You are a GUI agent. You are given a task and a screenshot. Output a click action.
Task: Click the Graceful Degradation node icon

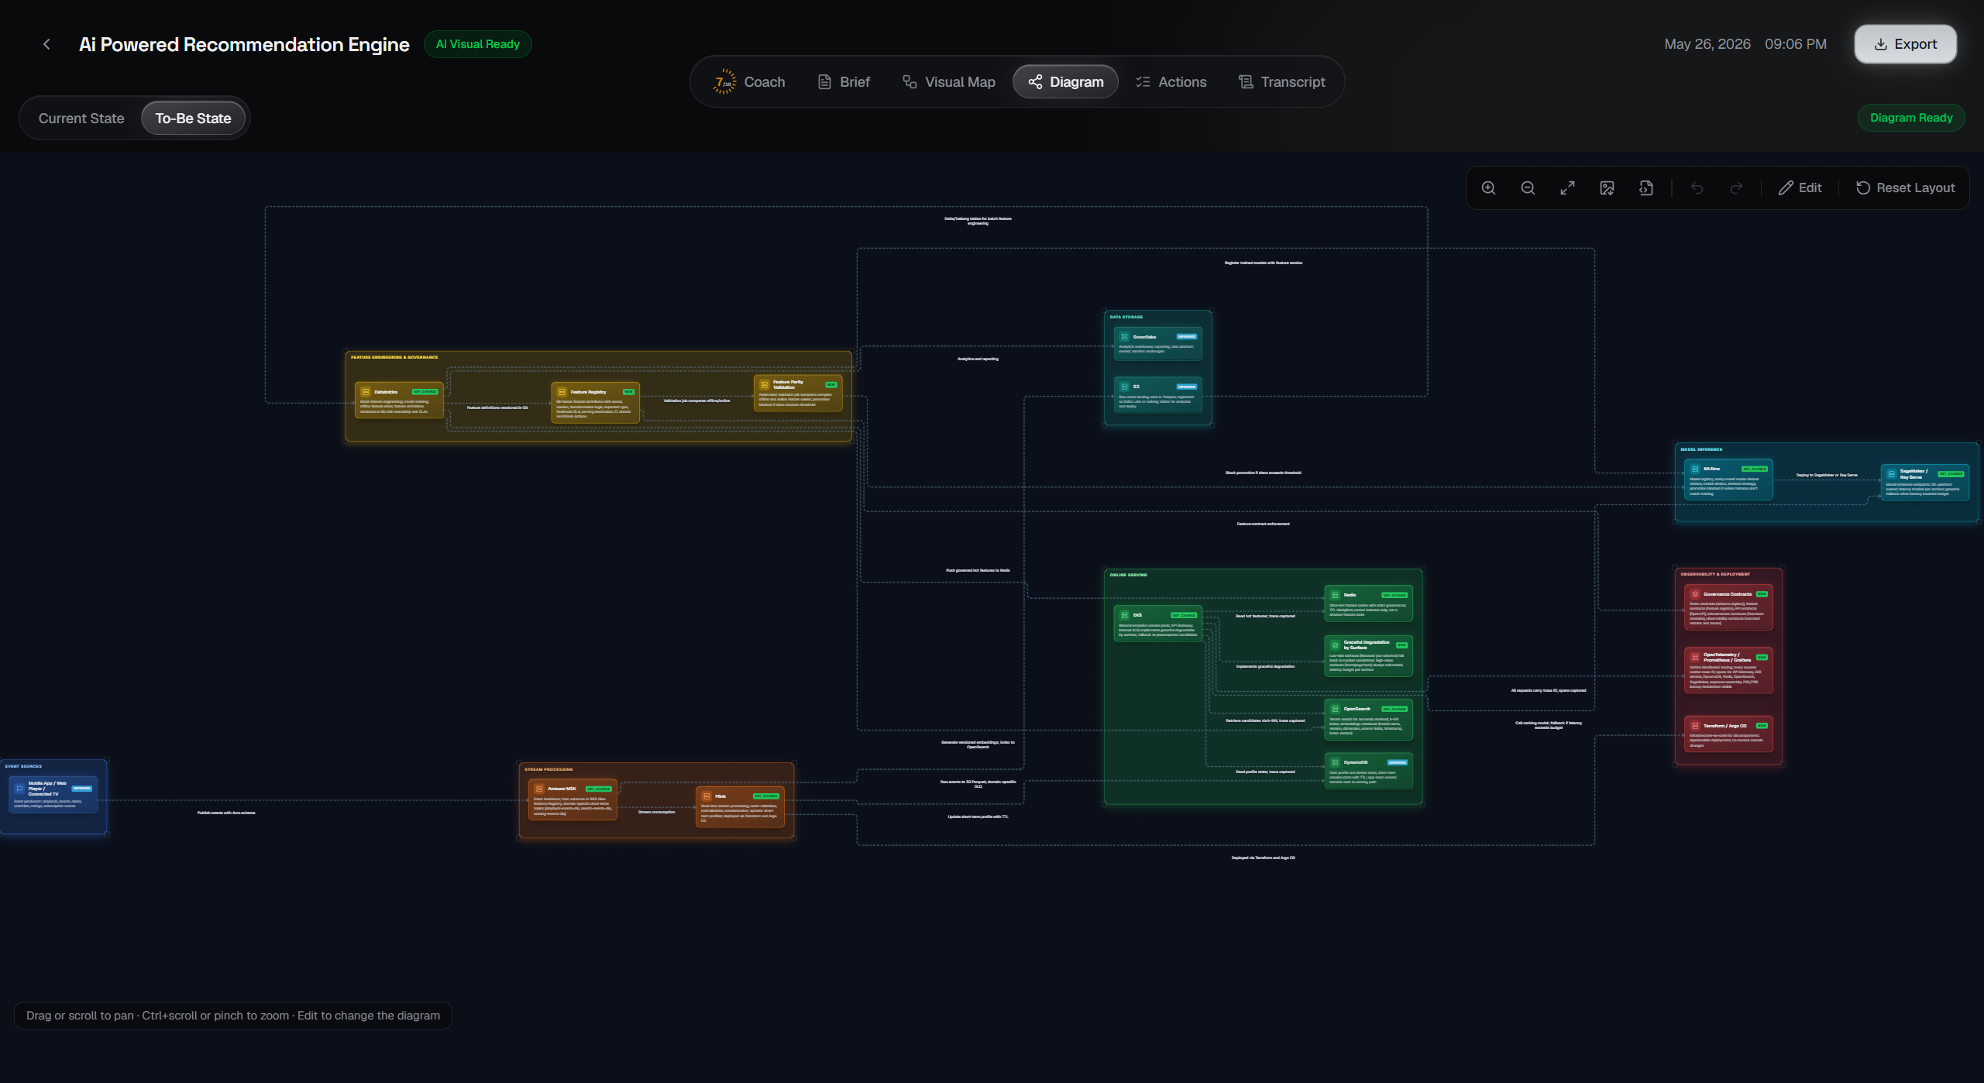pyautogui.click(x=1335, y=645)
